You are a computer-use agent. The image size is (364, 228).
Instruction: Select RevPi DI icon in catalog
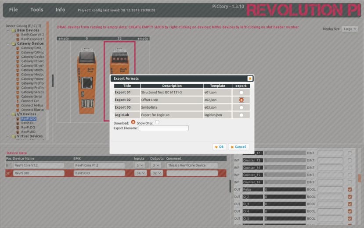tap(18, 123)
